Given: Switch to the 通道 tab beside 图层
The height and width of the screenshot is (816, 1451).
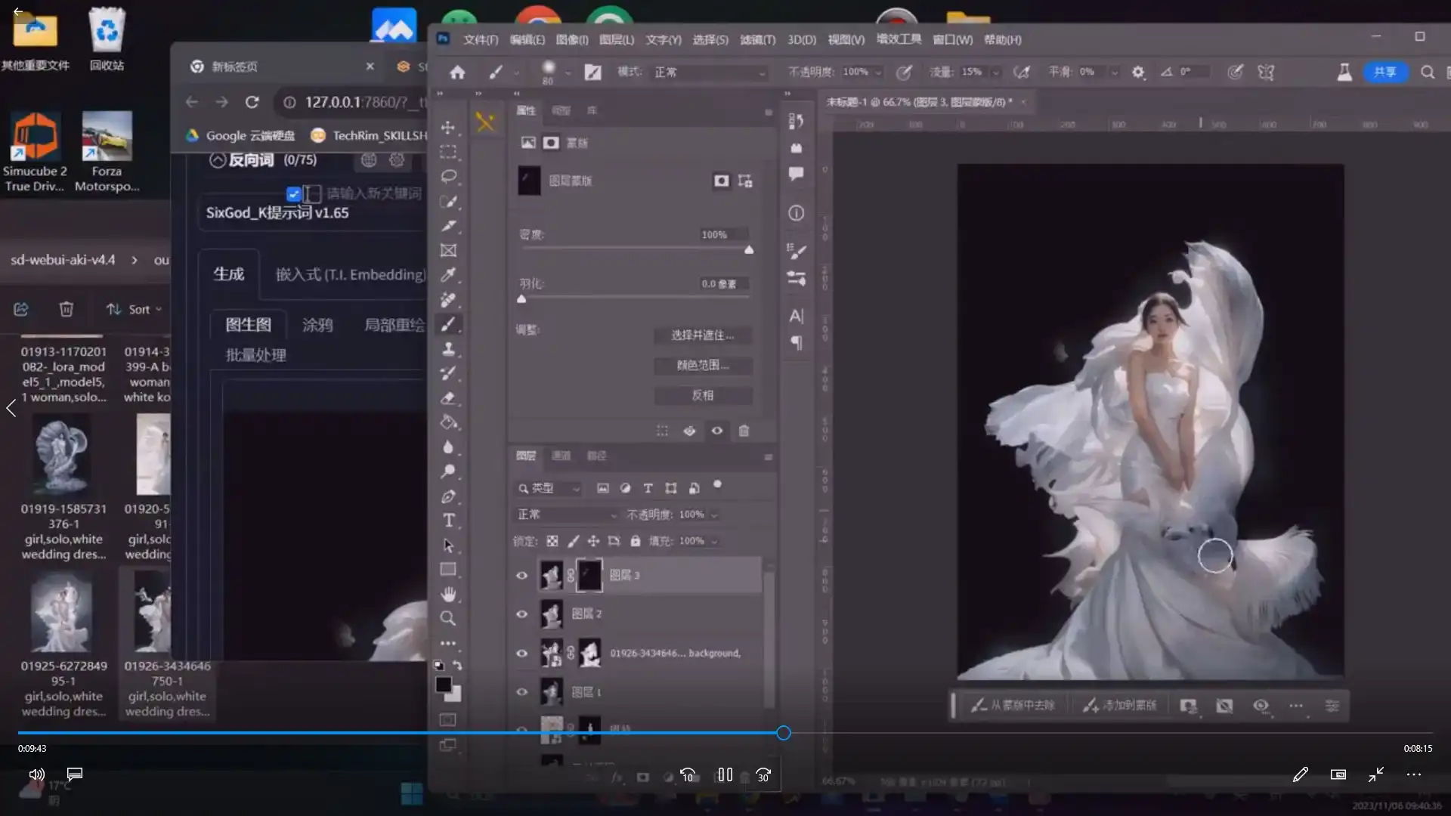Looking at the screenshot, I should pos(562,456).
